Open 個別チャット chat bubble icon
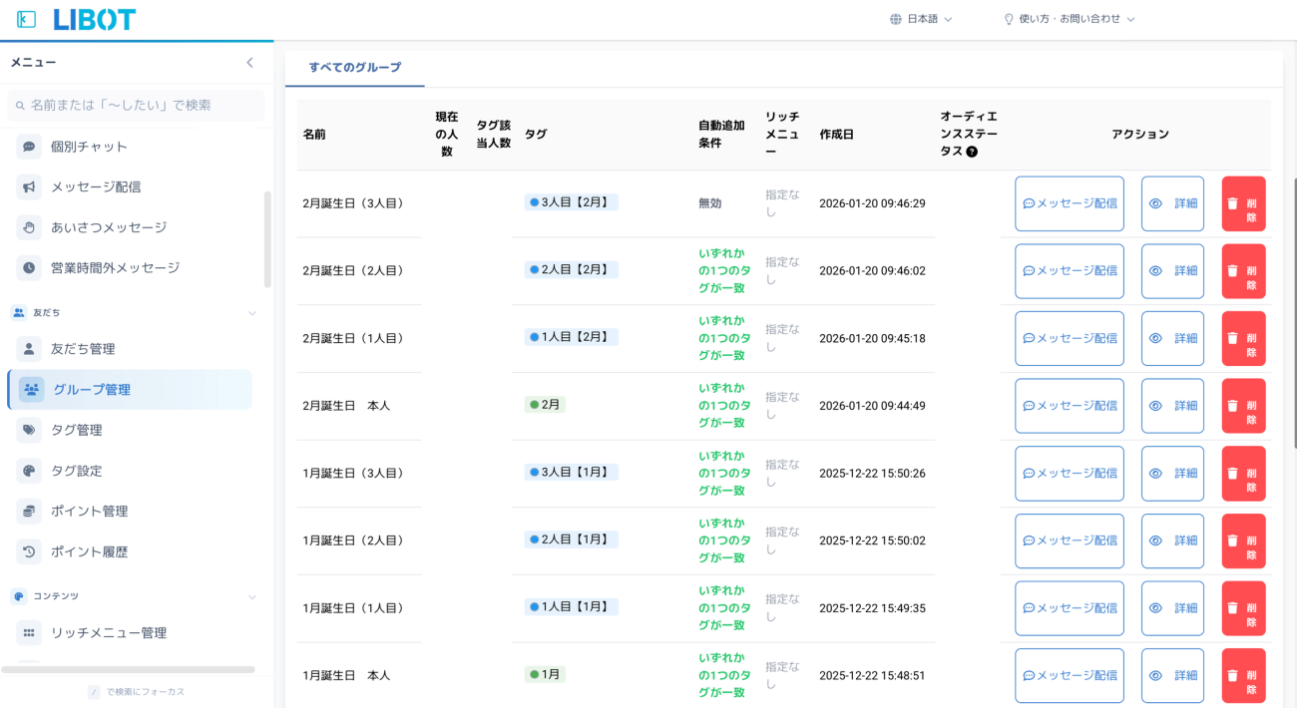Viewport: 1297px width, 708px height. (x=29, y=147)
